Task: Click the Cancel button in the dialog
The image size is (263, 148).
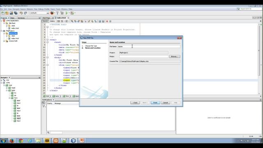Action: pyautogui.click(x=165, y=103)
